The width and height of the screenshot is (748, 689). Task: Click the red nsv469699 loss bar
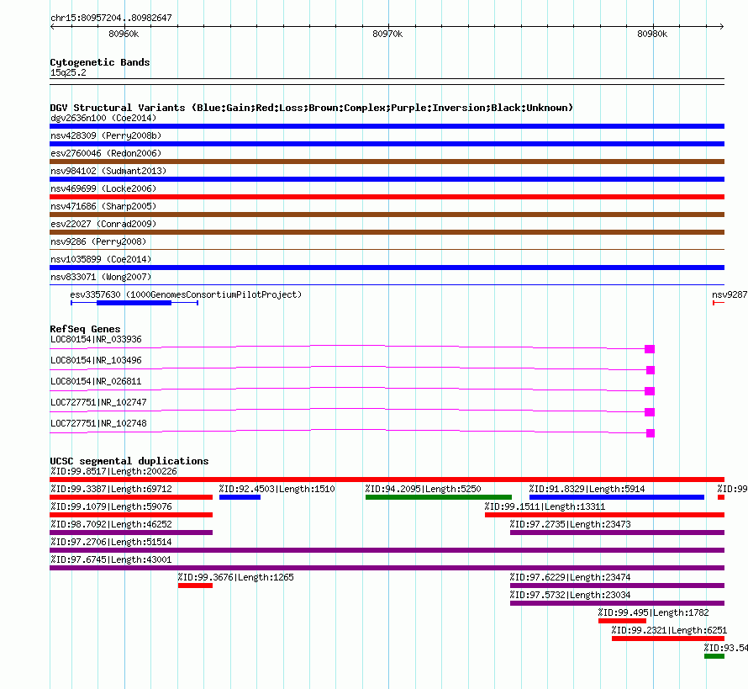pos(387,197)
